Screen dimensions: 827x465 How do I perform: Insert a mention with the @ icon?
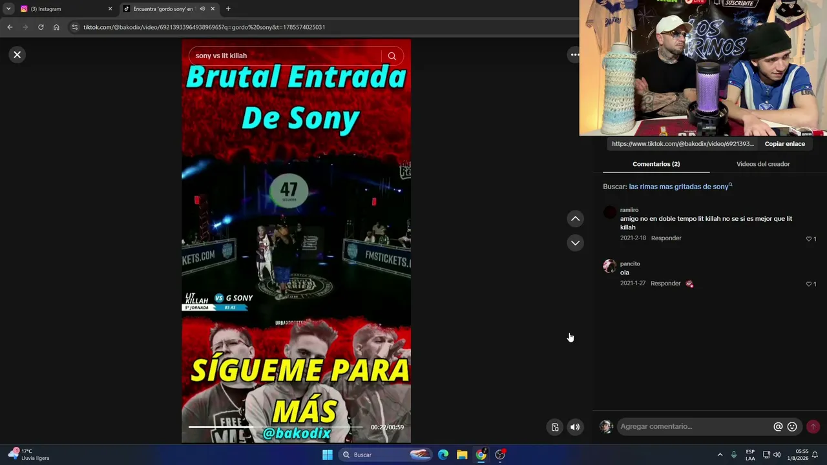(x=778, y=427)
